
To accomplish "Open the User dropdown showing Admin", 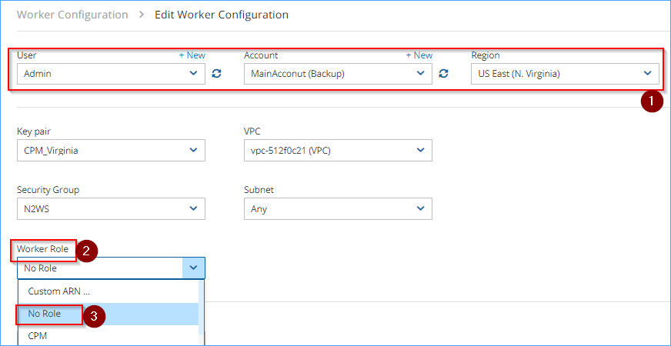I will [112, 74].
